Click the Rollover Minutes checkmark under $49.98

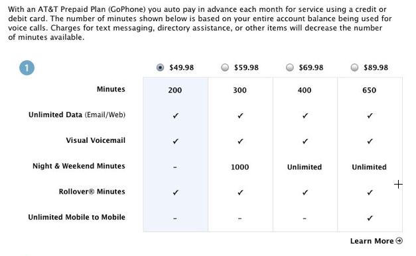tap(175, 192)
